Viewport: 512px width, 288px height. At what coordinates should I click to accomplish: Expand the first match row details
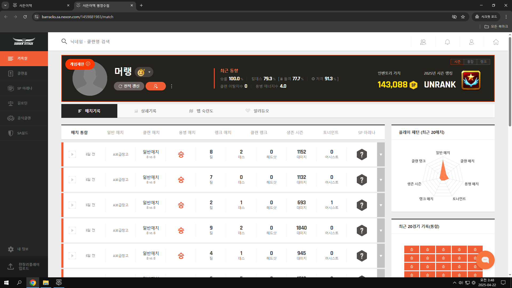[381, 155]
